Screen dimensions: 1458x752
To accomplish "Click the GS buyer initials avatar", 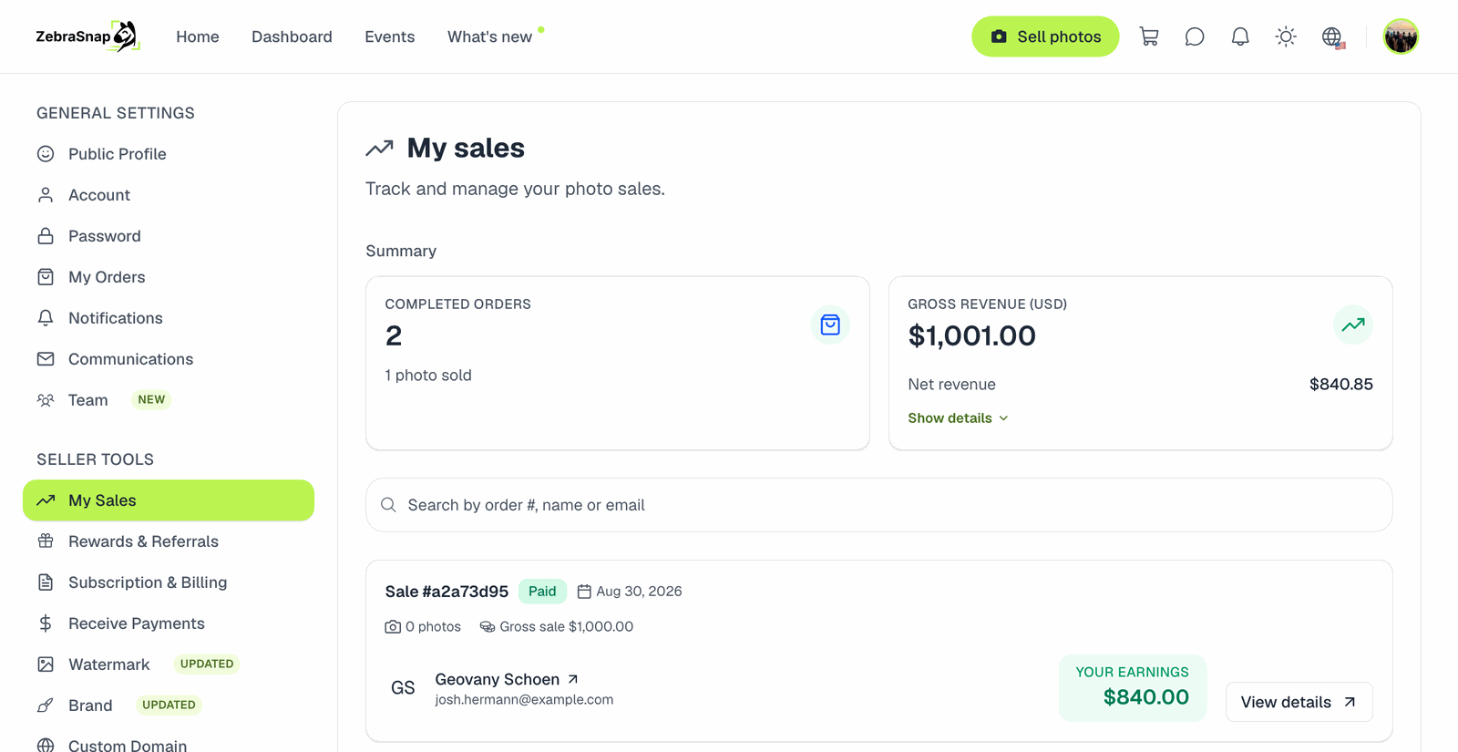I will (403, 688).
